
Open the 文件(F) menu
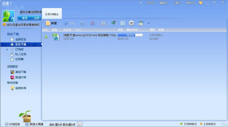(x=150, y=3)
